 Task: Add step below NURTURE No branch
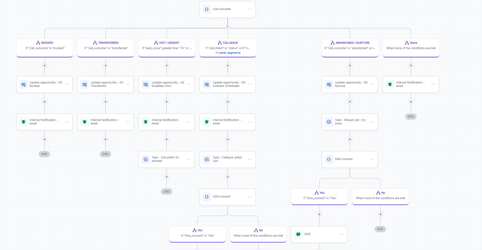[x=381, y=214]
